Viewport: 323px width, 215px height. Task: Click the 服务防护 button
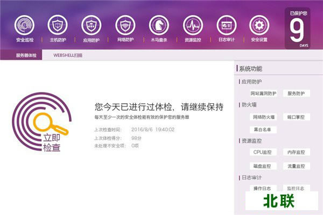point(296,94)
